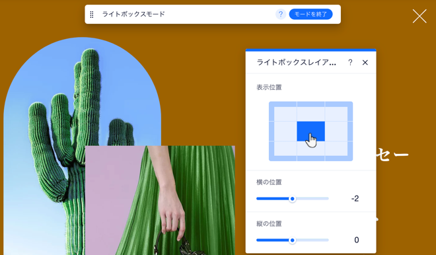Select the top-center position cell

(311, 112)
